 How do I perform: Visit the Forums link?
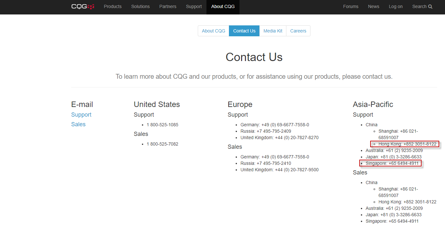351,6
